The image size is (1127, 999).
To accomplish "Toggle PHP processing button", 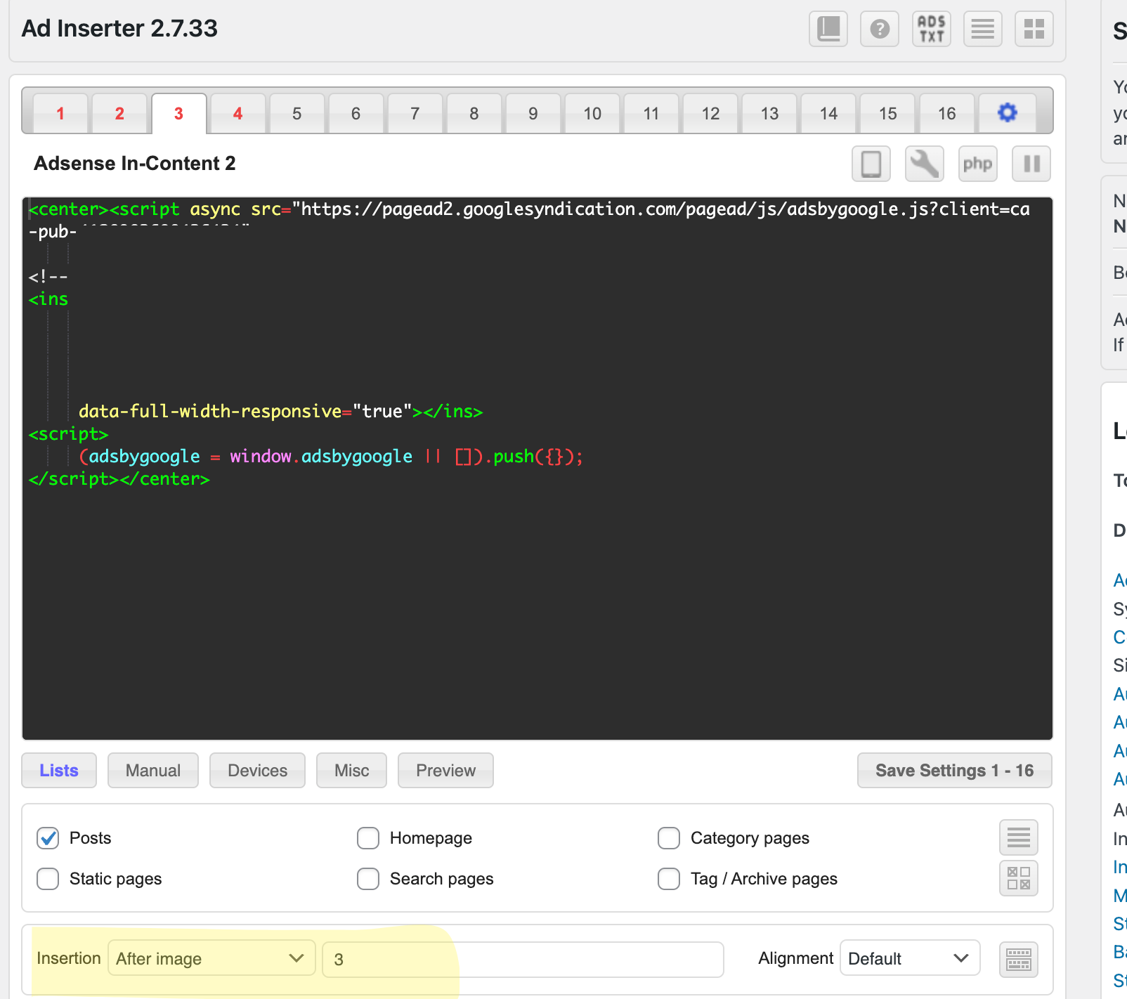I will pos(977,164).
